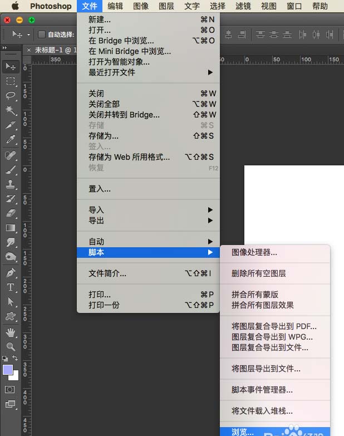Open the 视图 menu

tap(269, 6)
